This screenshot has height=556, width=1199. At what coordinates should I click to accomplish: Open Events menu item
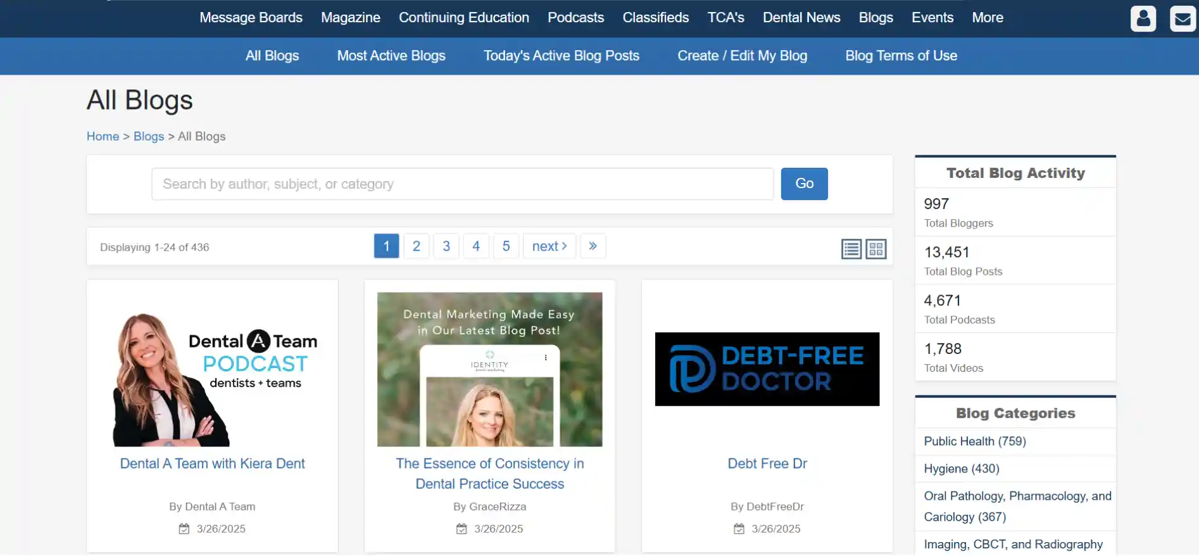click(x=932, y=18)
